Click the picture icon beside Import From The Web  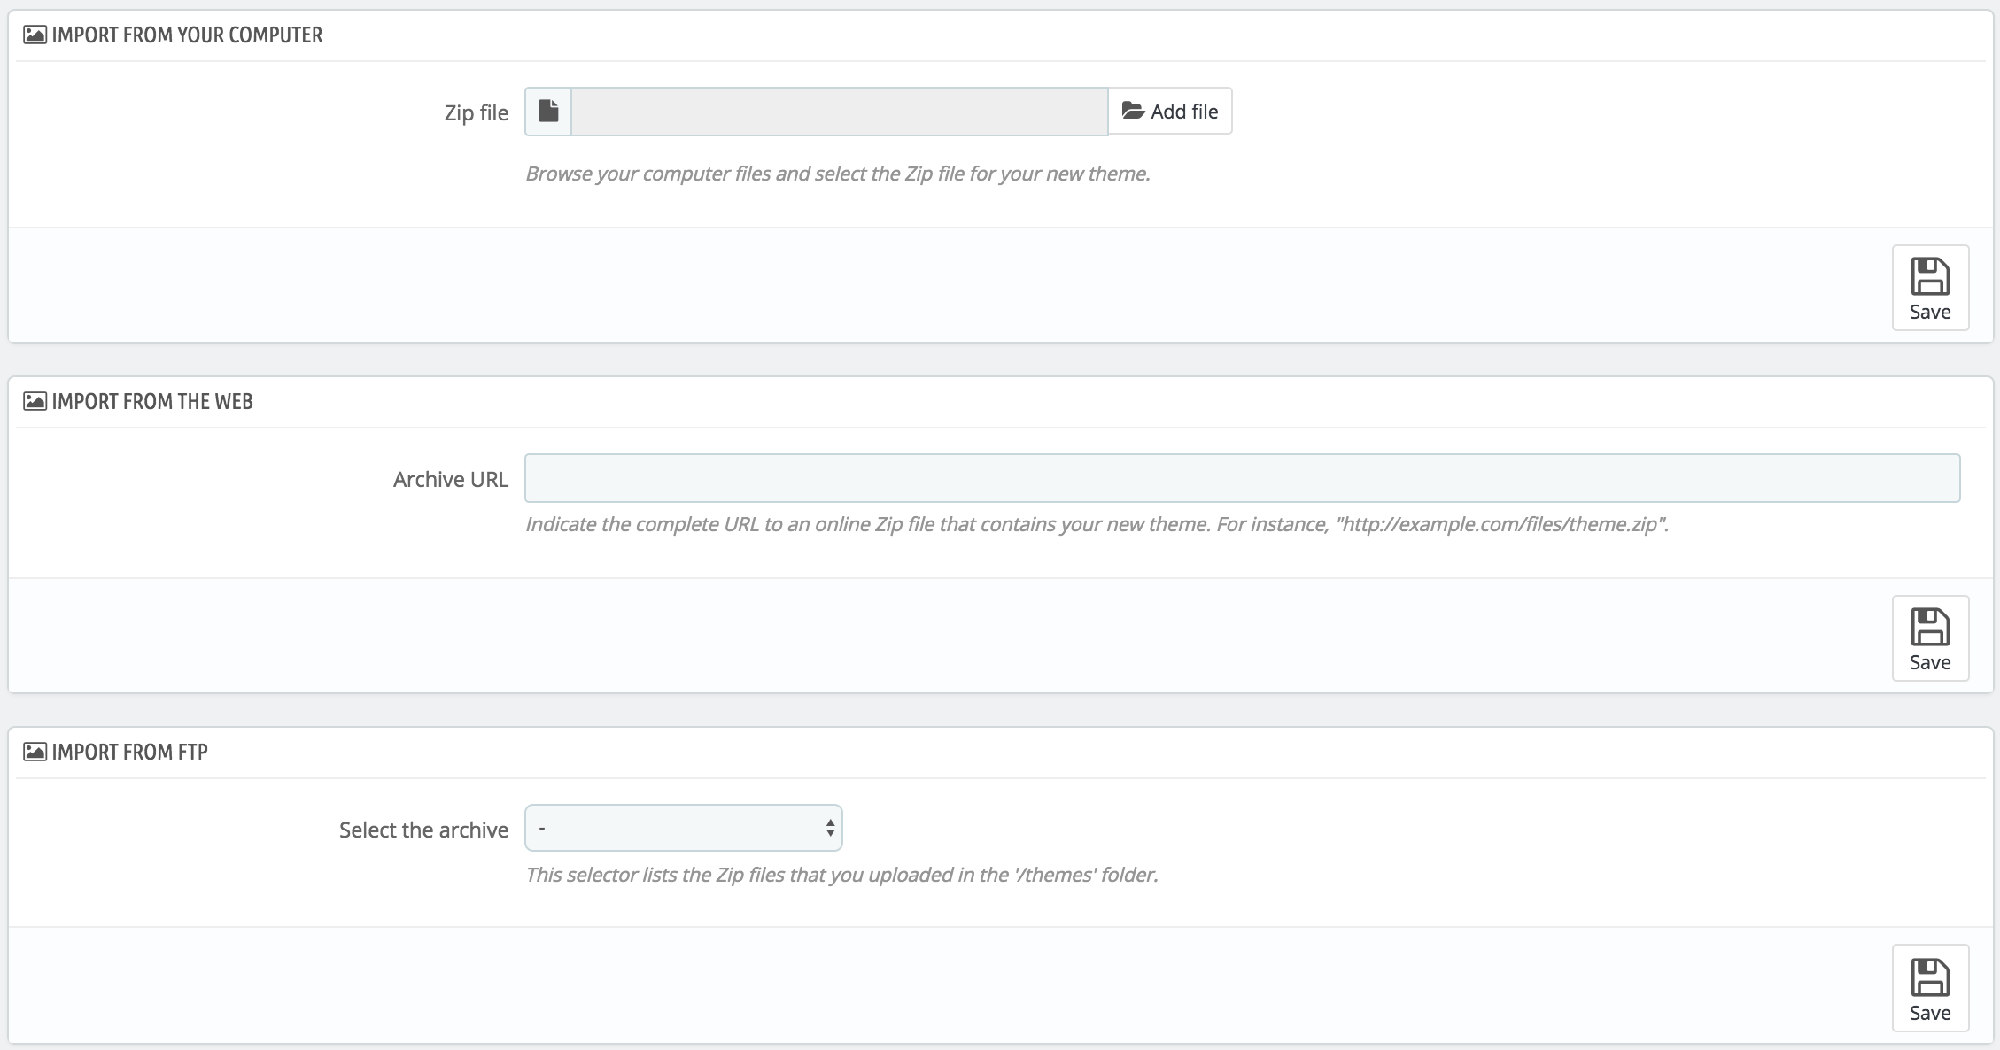click(35, 401)
